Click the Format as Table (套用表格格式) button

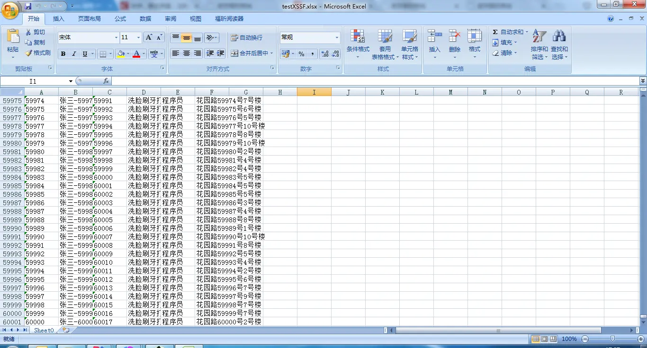point(385,44)
